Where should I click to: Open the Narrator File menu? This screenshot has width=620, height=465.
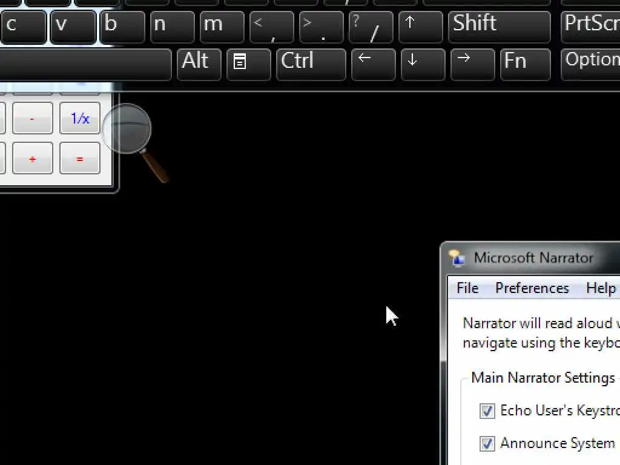tap(467, 288)
